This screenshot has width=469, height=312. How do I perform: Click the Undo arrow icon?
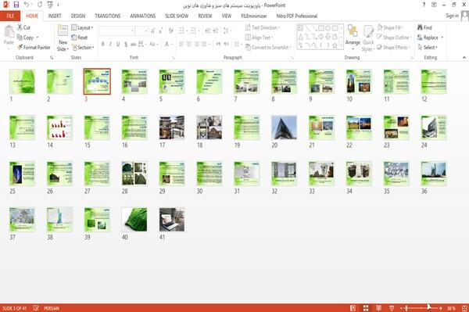pos(27,5)
